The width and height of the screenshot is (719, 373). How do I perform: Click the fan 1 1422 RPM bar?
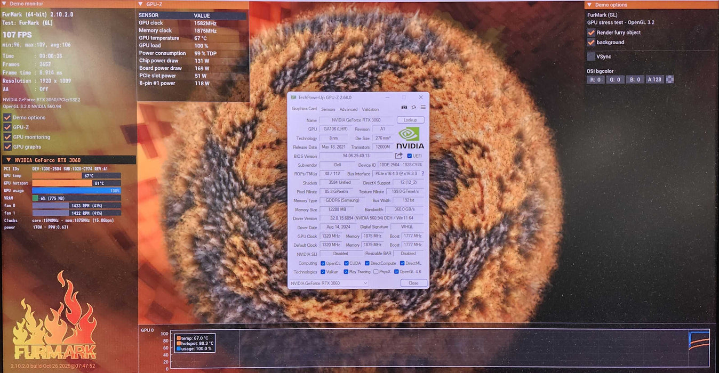point(76,213)
